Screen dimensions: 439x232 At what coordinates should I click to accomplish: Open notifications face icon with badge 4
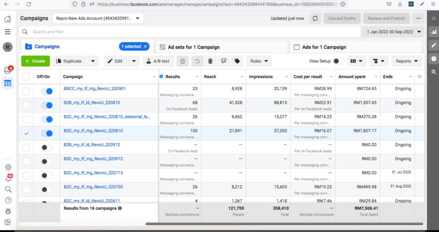tap(8, 70)
